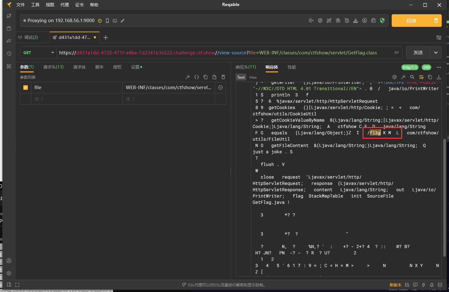
Task: Download the response body
Action: click(439, 77)
